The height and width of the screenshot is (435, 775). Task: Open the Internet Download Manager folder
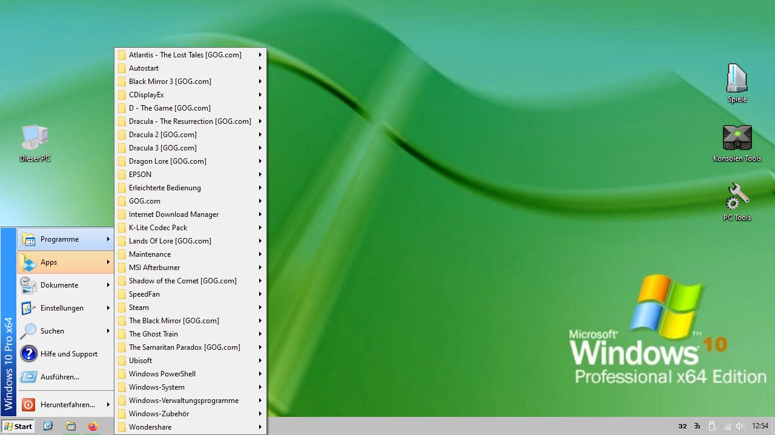click(190, 214)
